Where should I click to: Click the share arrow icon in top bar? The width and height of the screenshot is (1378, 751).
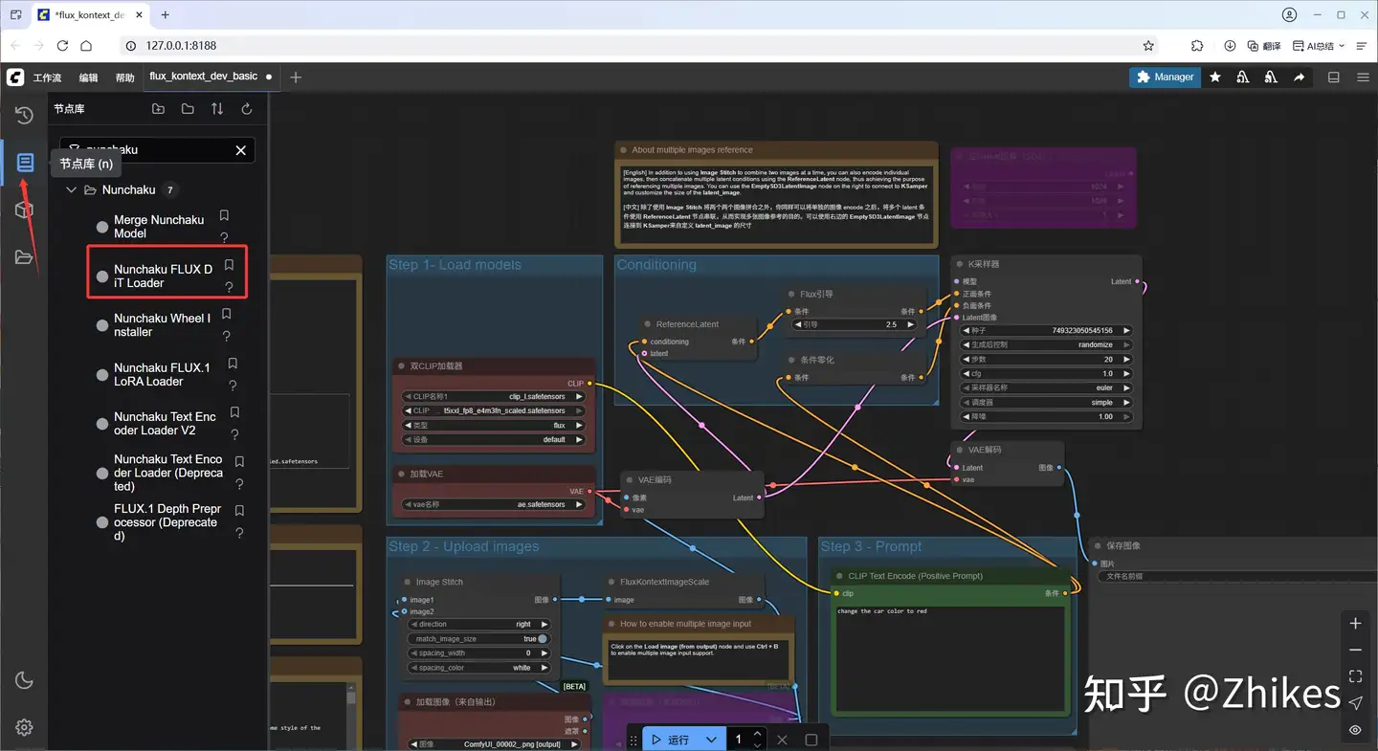point(1299,77)
